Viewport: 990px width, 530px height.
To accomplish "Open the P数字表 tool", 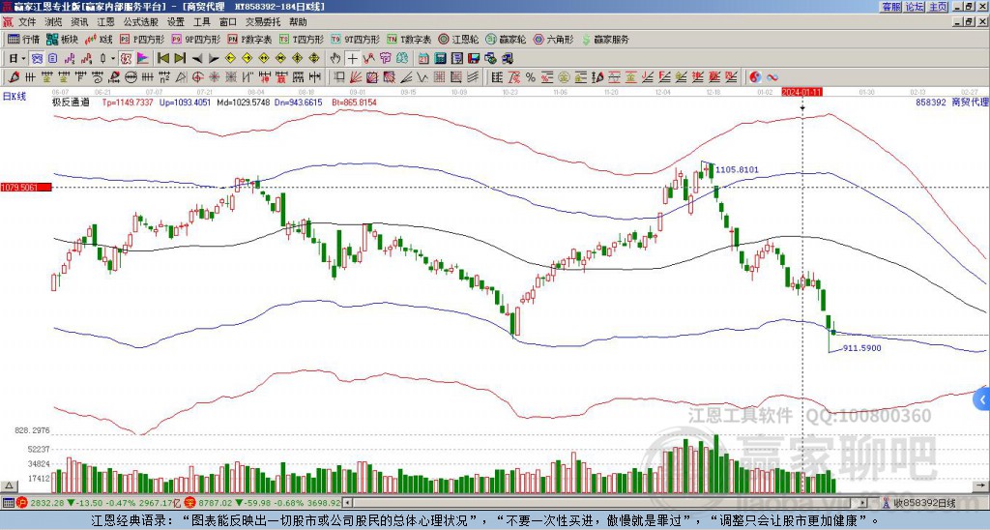I will (249, 39).
